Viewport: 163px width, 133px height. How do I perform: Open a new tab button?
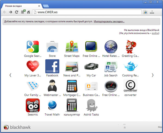pos(46,6)
